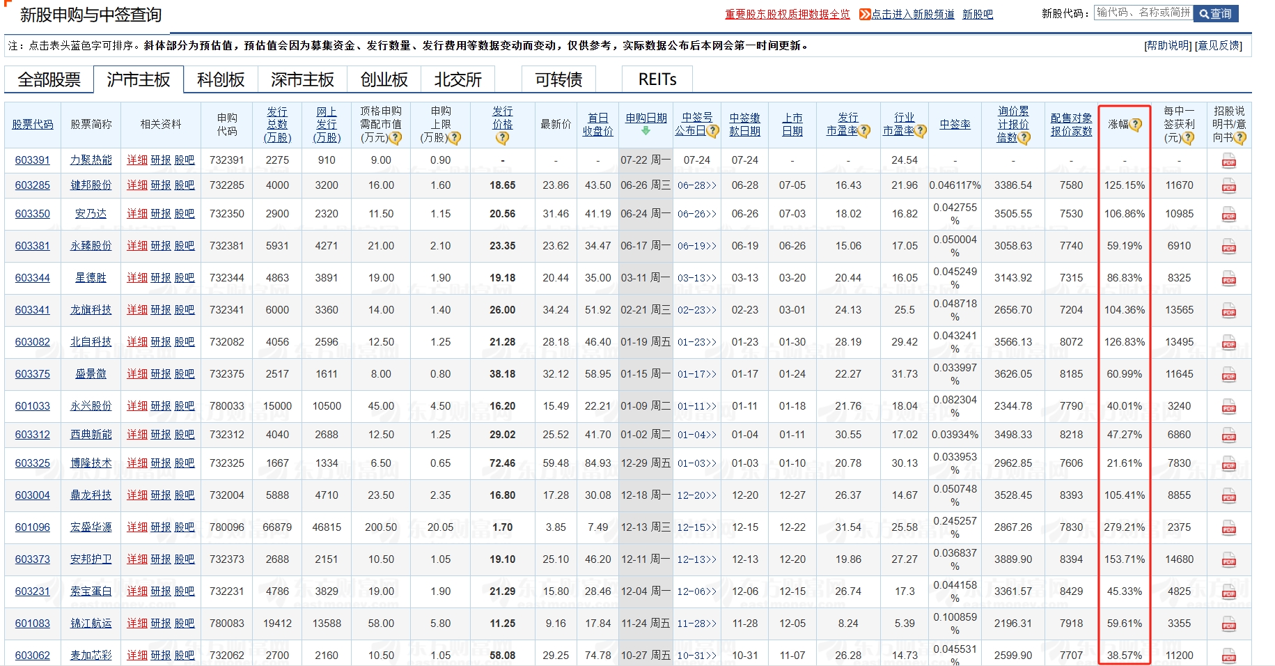This screenshot has width=1275, height=666.
Task: Click help icon beside 顶格申购需配市值 header
Action: [396, 138]
